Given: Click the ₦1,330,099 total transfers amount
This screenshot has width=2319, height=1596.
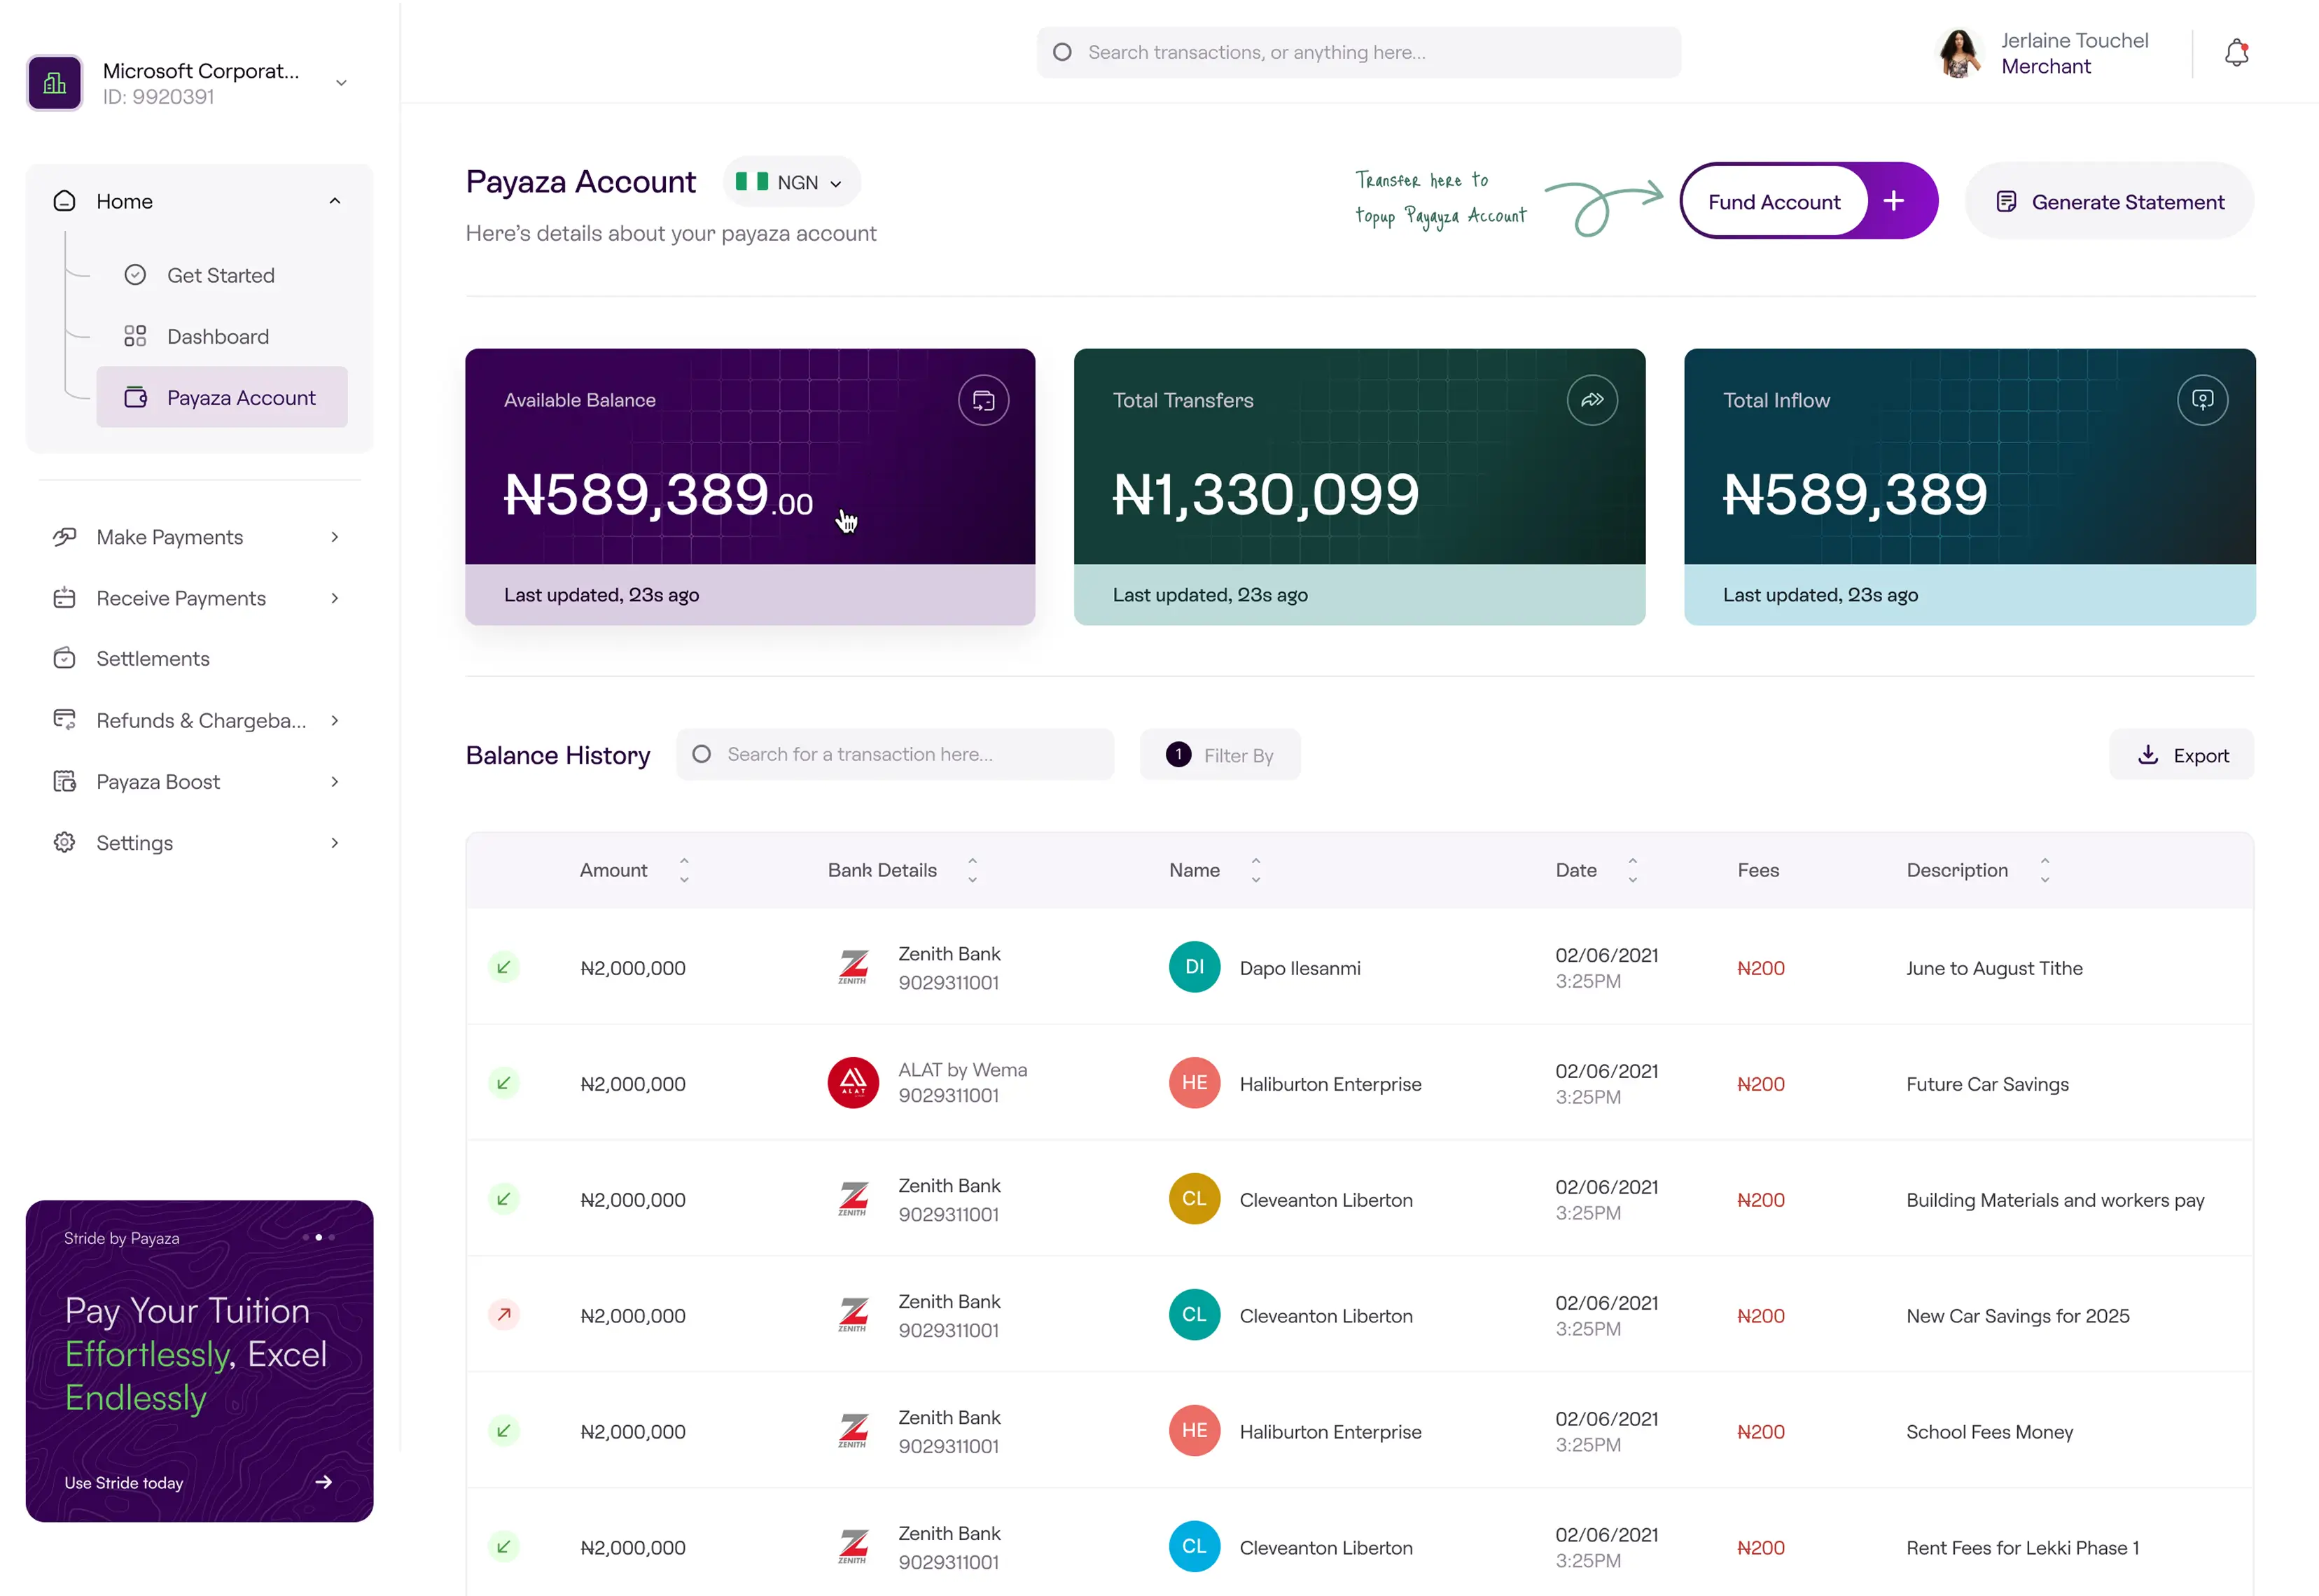Looking at the screenshot, I should (x=1265, y=495).
